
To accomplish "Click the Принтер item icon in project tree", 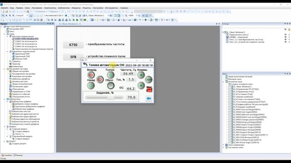I will (x=10, y=64).
